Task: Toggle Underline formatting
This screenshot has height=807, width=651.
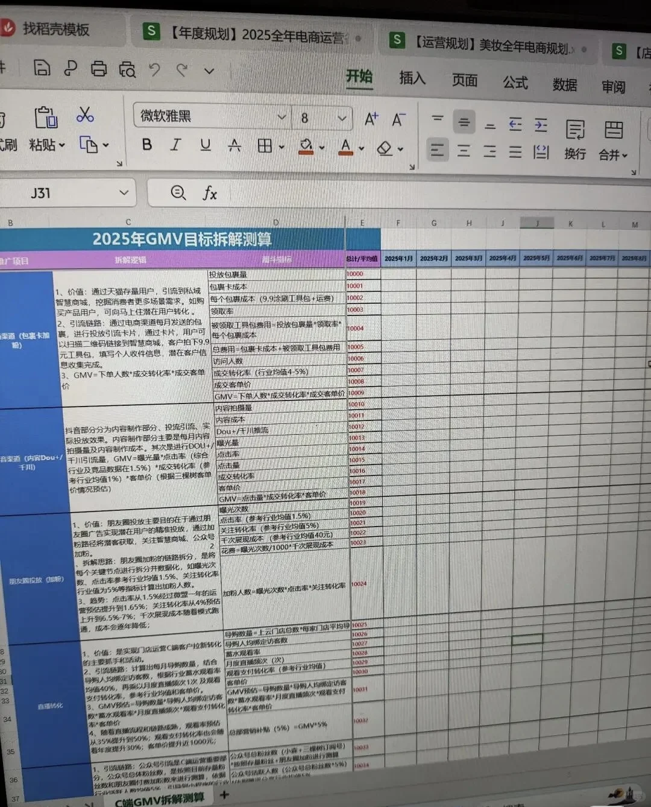Action: tap(206, 145)
